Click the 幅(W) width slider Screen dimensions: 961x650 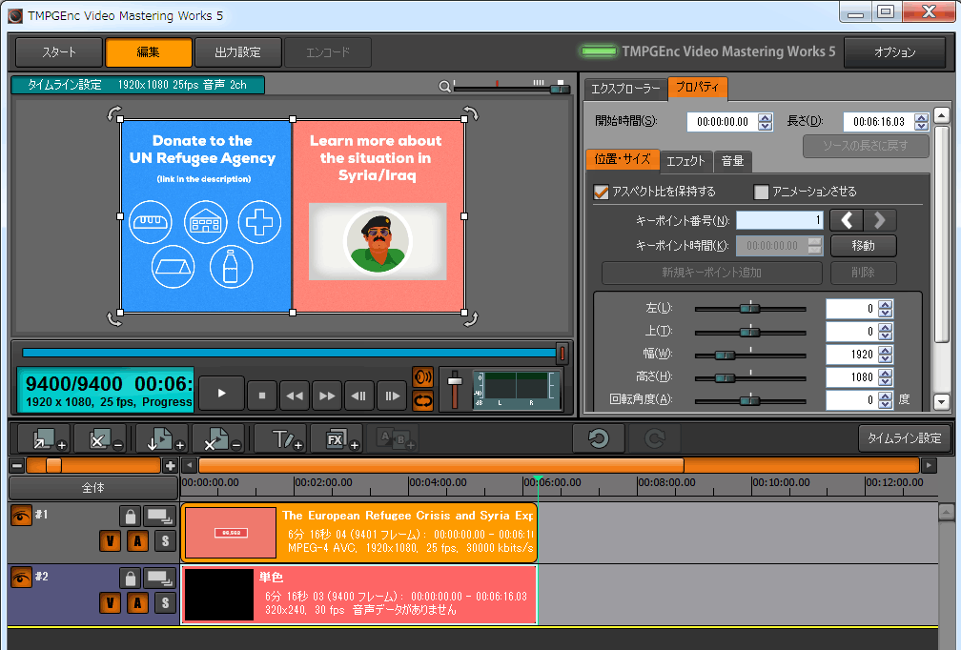pyautogui.click(x=750, y=355)
